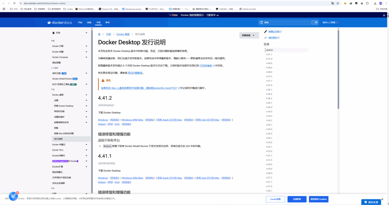Expand Docker 构建 in sidebar
This screenshot has height=205, width=389.
tap(86, 52)
